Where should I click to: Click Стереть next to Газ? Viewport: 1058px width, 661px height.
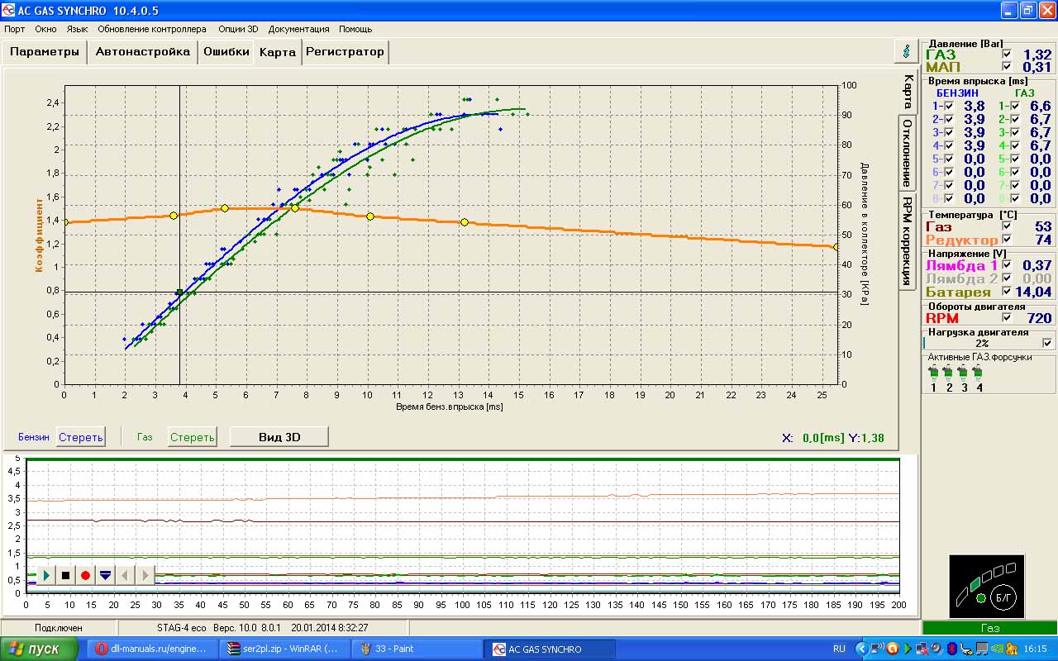coord(192,437)
